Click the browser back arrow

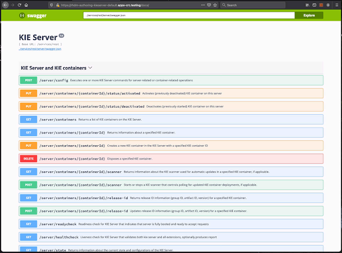[x=5, y=5]
